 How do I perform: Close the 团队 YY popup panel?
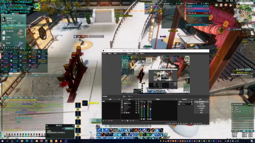pyautogui.click(x=73, y=126)
